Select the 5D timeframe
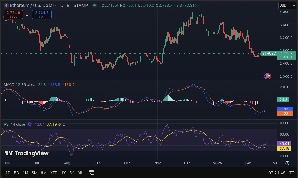298x178 pixels. [x=16, y=172]
